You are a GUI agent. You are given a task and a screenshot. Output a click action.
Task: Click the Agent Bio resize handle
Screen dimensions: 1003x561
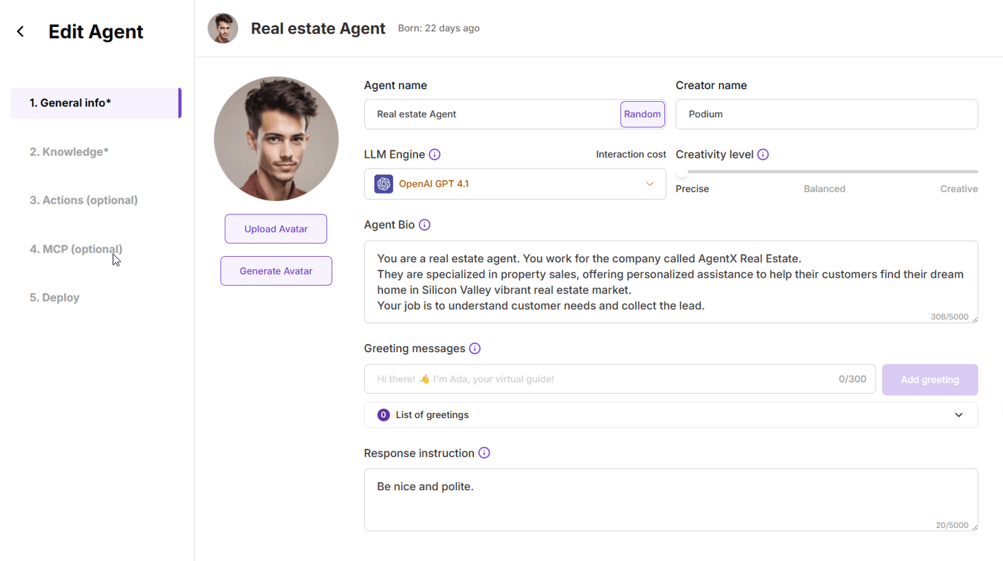[x=975, y=320]
